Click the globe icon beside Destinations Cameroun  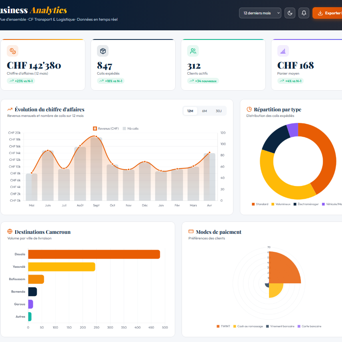10,231
